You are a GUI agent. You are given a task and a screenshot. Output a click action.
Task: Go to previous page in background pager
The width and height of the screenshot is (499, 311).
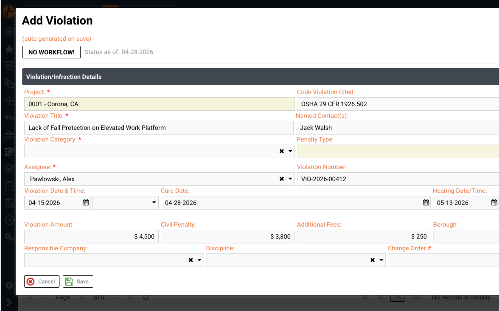point(43,297)
